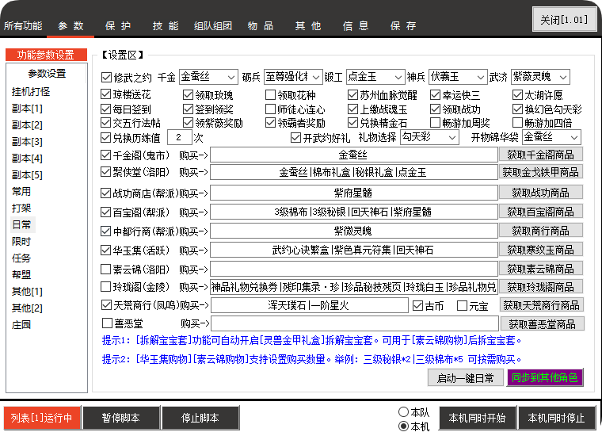Switch to the 保护 tab

(x=118, y=25)
